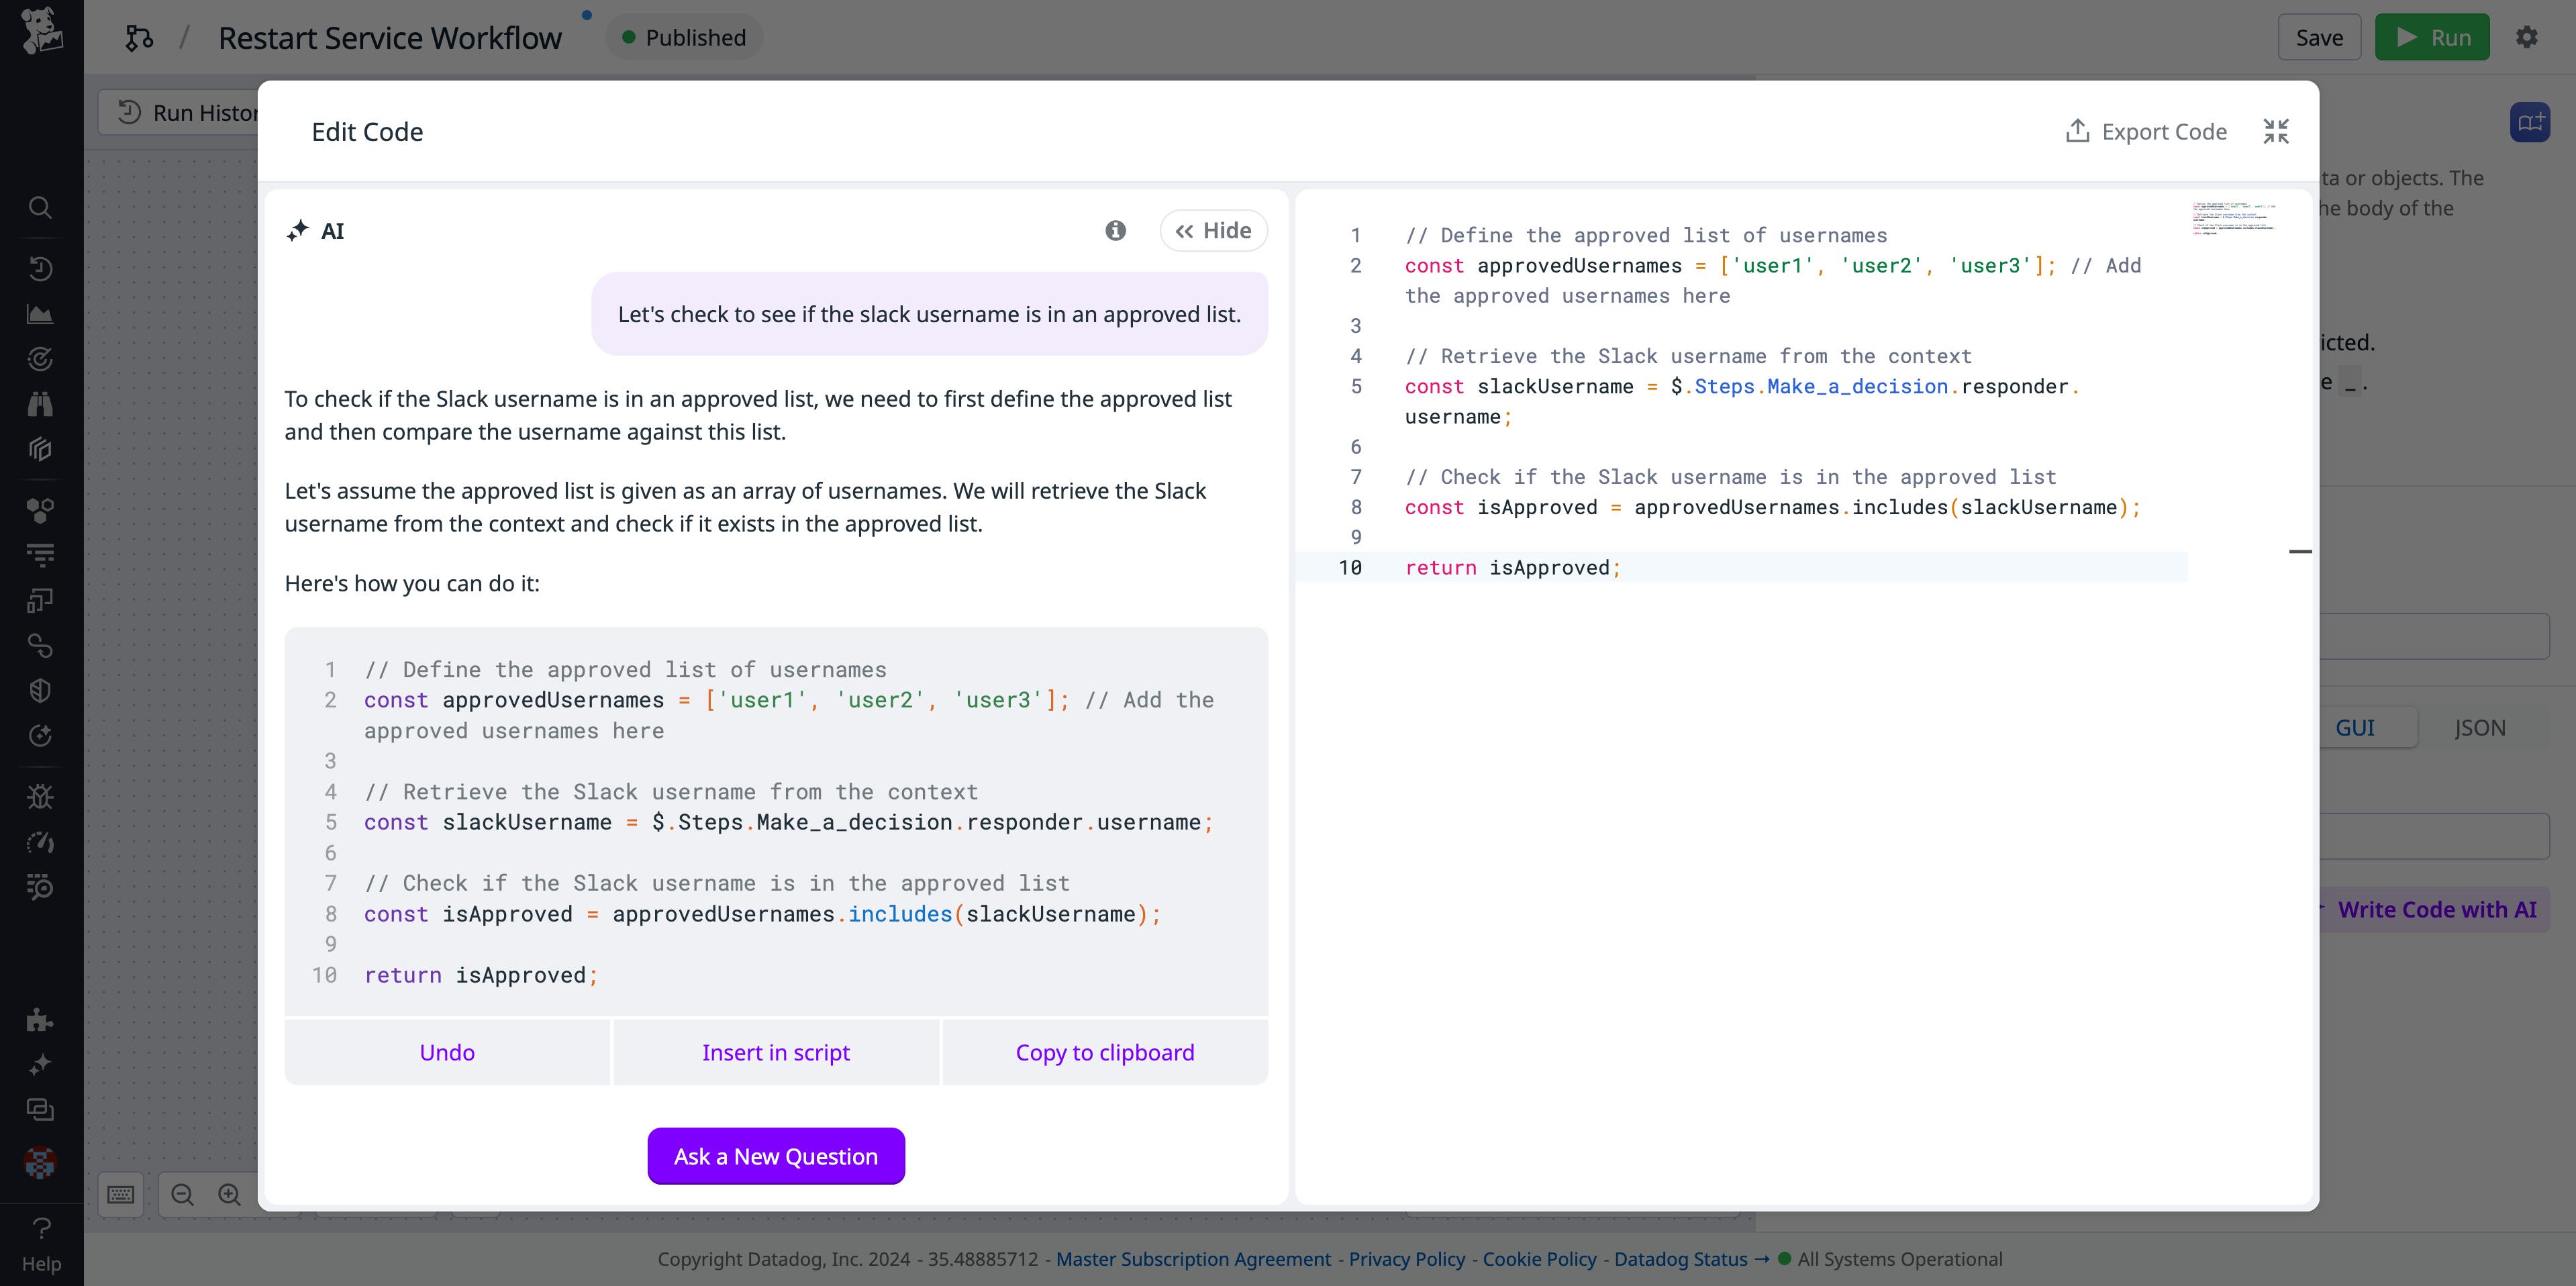Switch to the GUI tab

2356,727
